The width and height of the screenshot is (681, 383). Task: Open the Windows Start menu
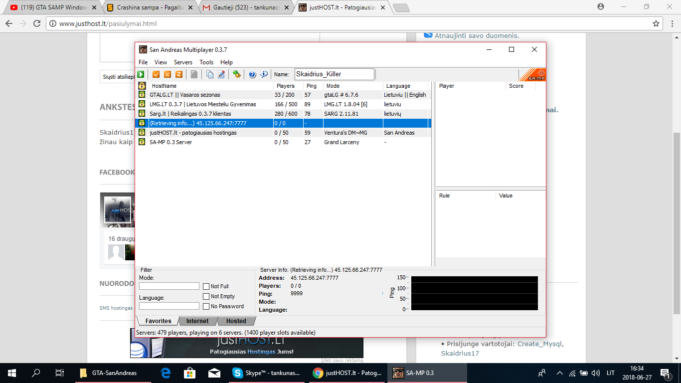tap(12, 373)
